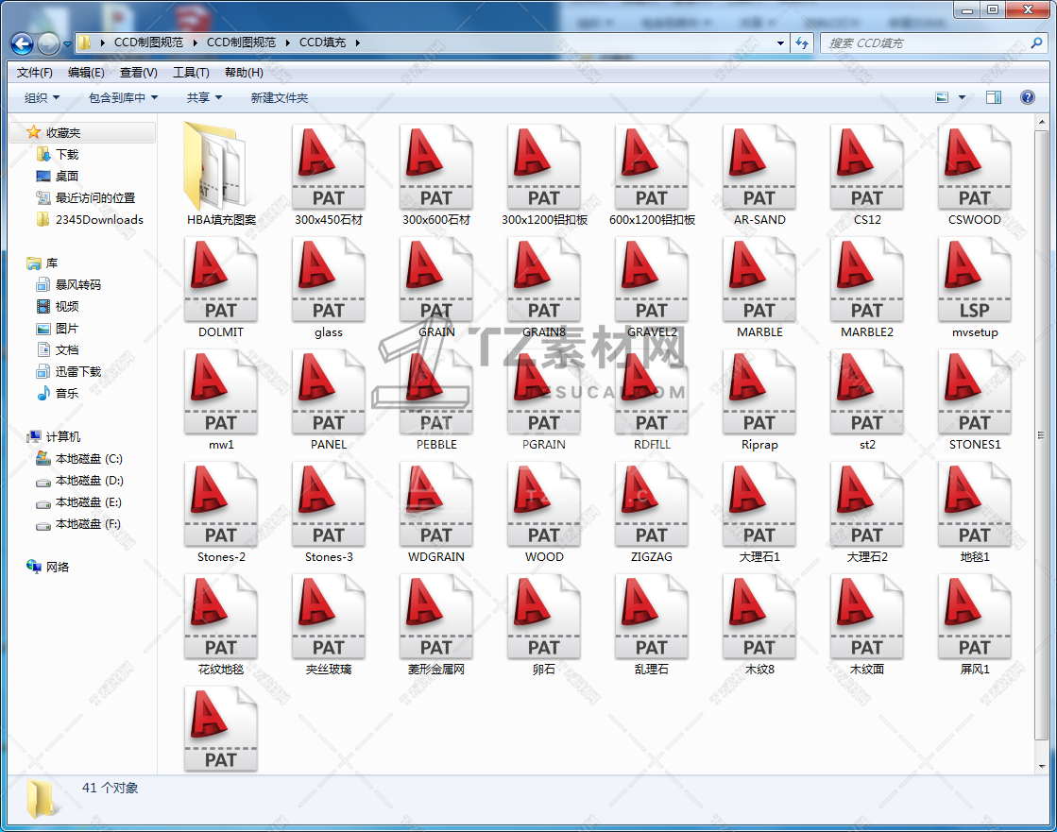
Task: Select the Stones-3 pattern file
Action: point(329,512)
